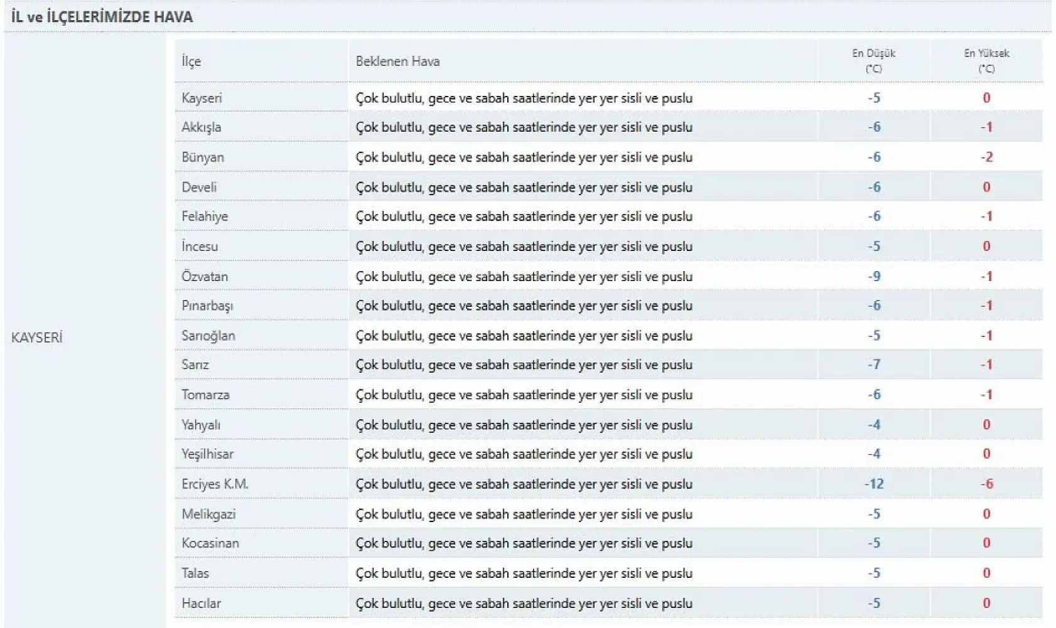Select the KAYSERİ province label on the left
The width and height of the screenshot is (1056, 628).
[36, 338]
